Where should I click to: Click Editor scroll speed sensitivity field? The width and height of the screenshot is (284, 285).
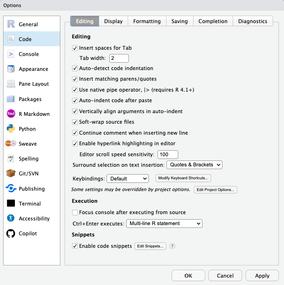pyautogui.click(x=168, y=154)
